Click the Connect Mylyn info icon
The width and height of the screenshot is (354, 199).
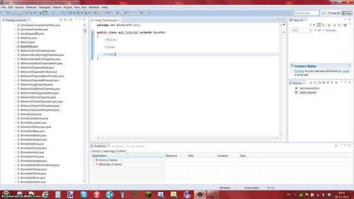coord(292,65)
